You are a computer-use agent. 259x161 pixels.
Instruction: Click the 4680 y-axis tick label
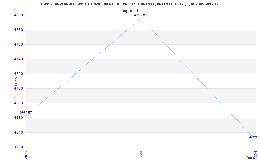click(18, 103)
